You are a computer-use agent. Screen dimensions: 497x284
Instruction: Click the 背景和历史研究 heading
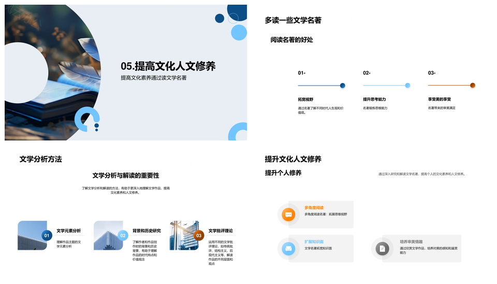(147, 231)
